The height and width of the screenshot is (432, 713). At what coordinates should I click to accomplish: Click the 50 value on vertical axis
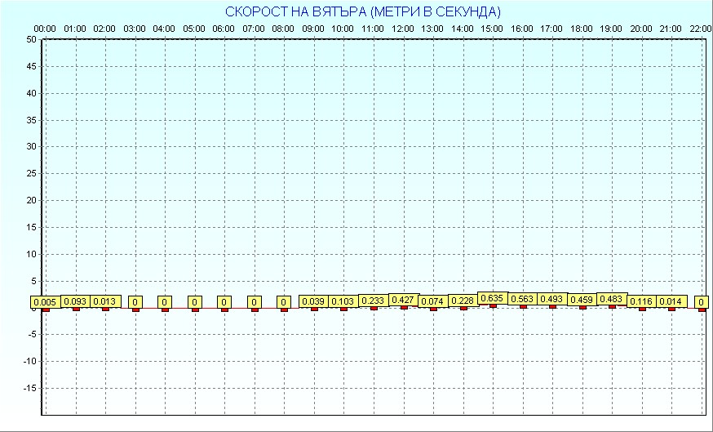(31, 39)
